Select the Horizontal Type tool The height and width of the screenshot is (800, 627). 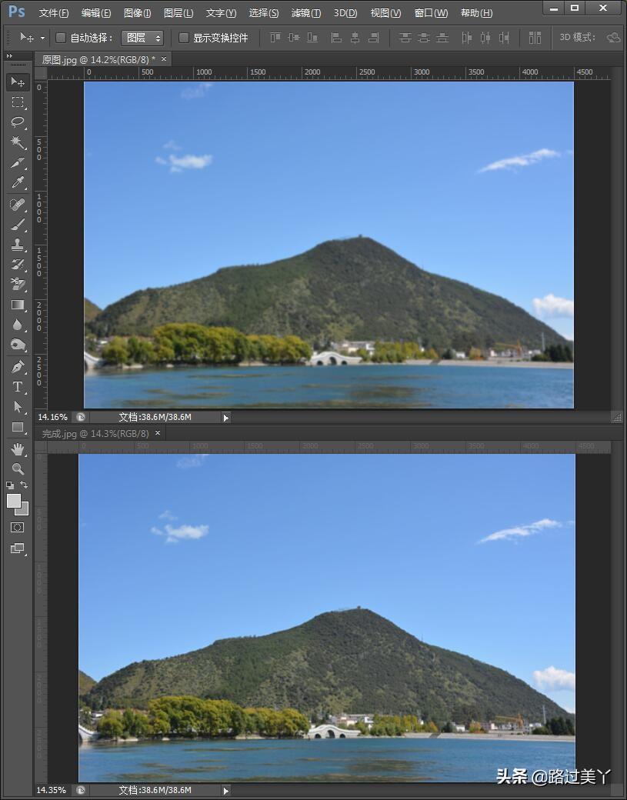tap(18, 387)
